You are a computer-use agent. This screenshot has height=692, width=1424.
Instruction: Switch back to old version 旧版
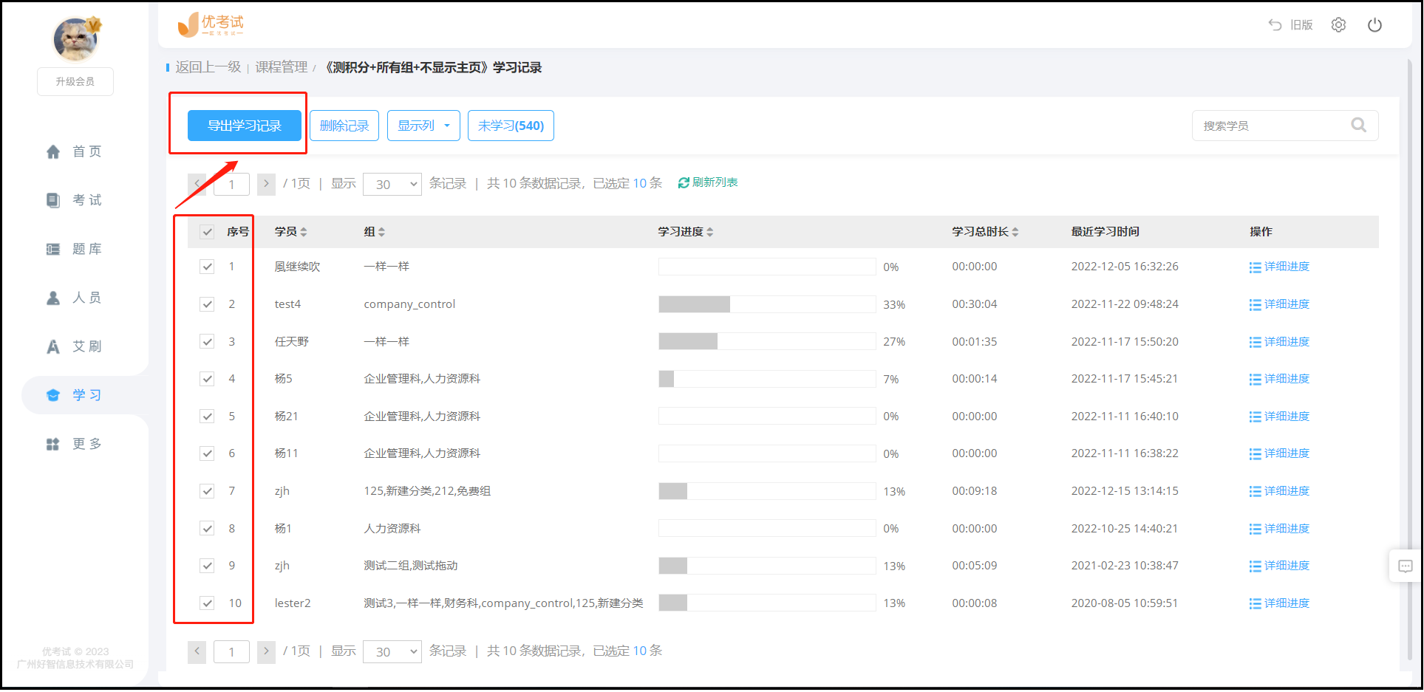click(1291, 25)
